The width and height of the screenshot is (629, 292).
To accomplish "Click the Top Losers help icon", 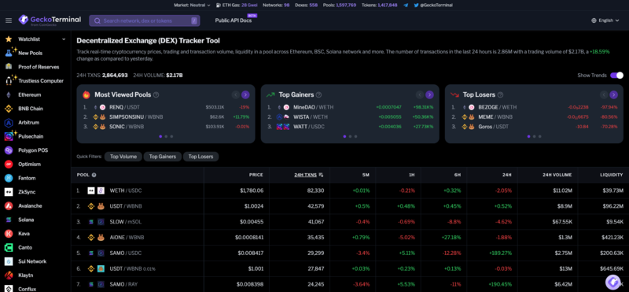I will click(500, 94).
